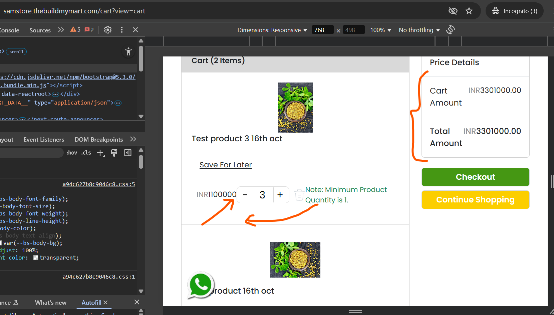Click the scroll badge in Elements panel
Image resolution: width=554 pixels, height=315 pixels.
(x=16, y=52)
